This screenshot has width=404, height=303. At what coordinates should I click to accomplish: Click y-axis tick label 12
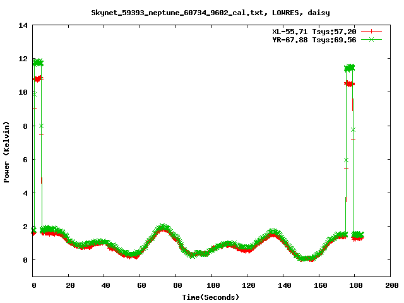click(x=23, y=59)
